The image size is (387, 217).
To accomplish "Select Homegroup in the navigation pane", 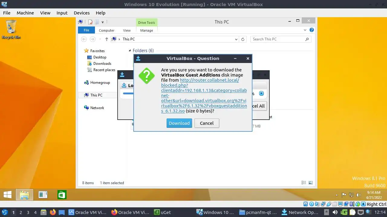I will coord(100,83).
